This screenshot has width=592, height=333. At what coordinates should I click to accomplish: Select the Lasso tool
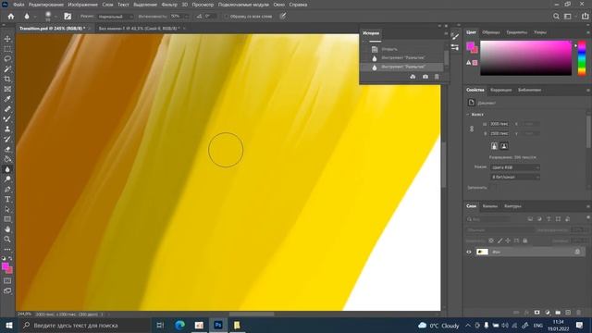[7, 59]
